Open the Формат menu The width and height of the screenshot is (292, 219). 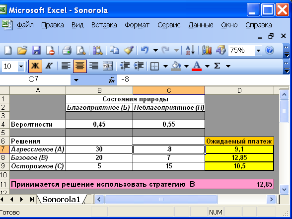137,25
